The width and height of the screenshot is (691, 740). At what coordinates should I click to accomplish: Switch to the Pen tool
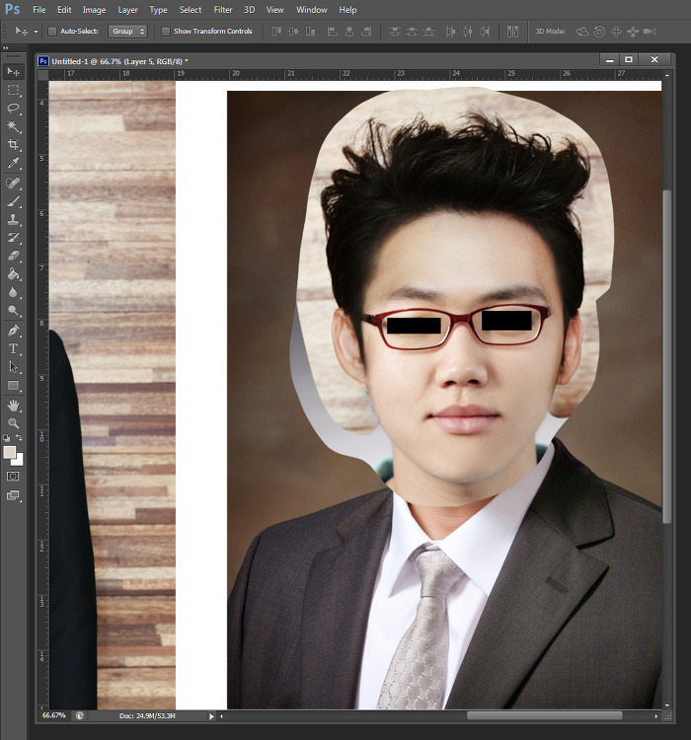click(x=14, y=330)
